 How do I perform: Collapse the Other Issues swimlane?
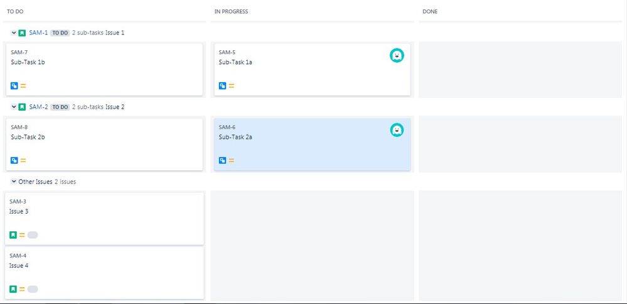14,182
